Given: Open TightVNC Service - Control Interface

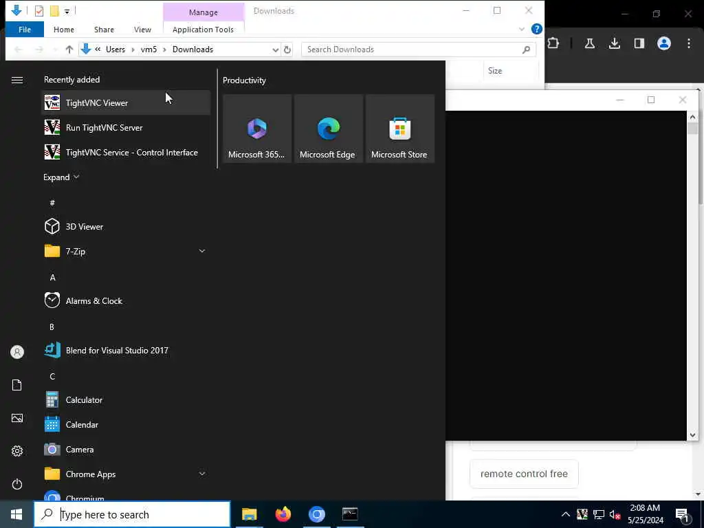Looking at the screenshot, I should [x=126, y=152].
